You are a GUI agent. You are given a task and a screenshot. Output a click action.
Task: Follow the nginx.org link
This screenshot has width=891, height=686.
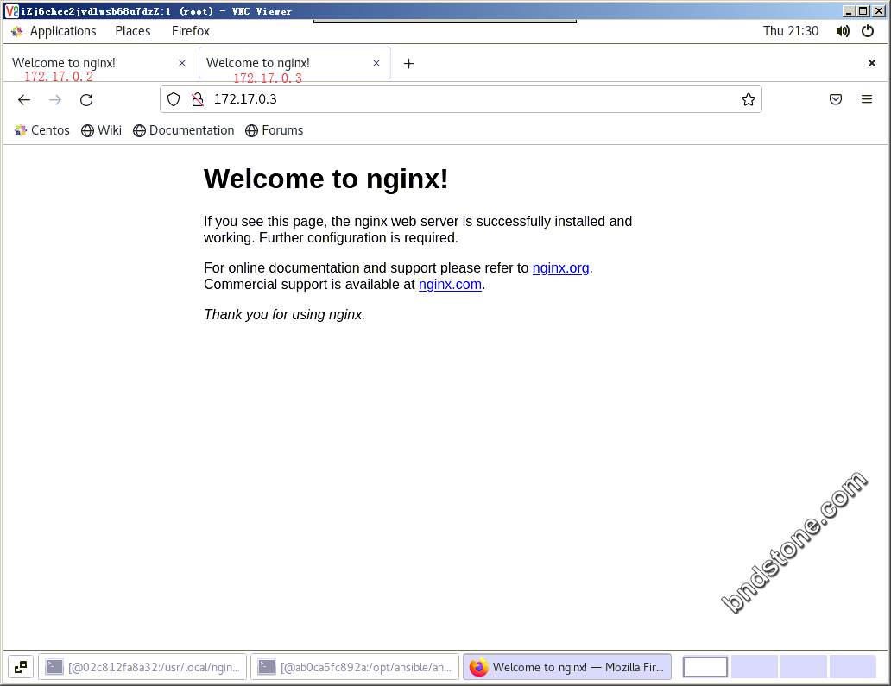point(561,268)
